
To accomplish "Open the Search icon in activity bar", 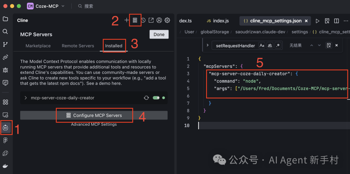I will tap(6, 31).
